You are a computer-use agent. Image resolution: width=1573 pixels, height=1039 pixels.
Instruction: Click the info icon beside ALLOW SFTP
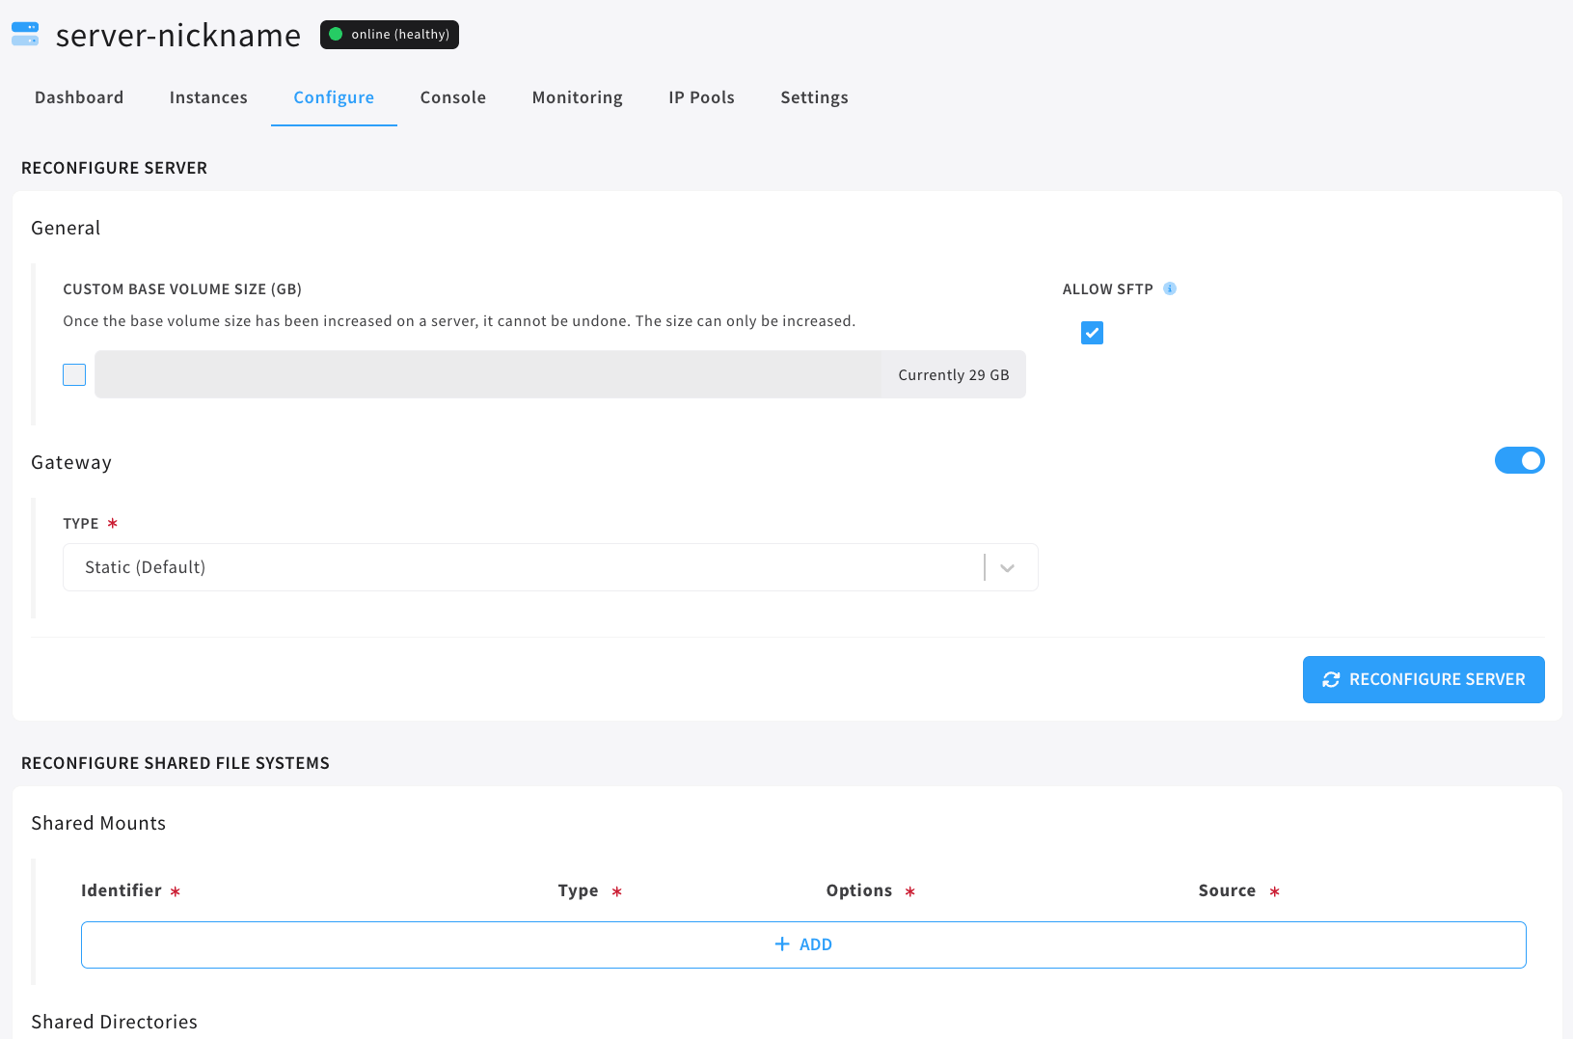click(1171, 288)
